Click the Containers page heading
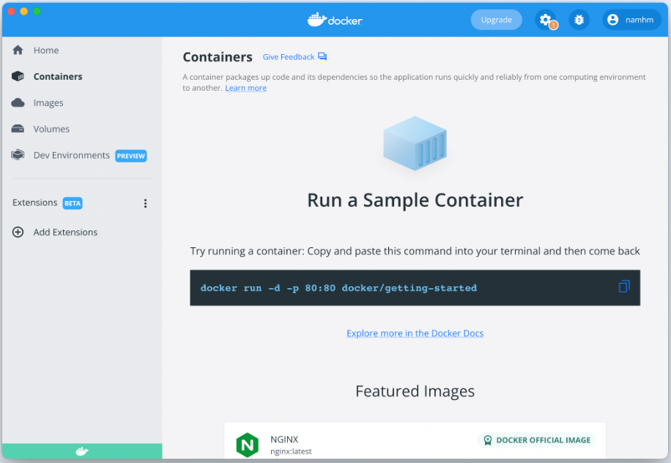The width and height of the screenshot is (671, 463). [218, 57]
